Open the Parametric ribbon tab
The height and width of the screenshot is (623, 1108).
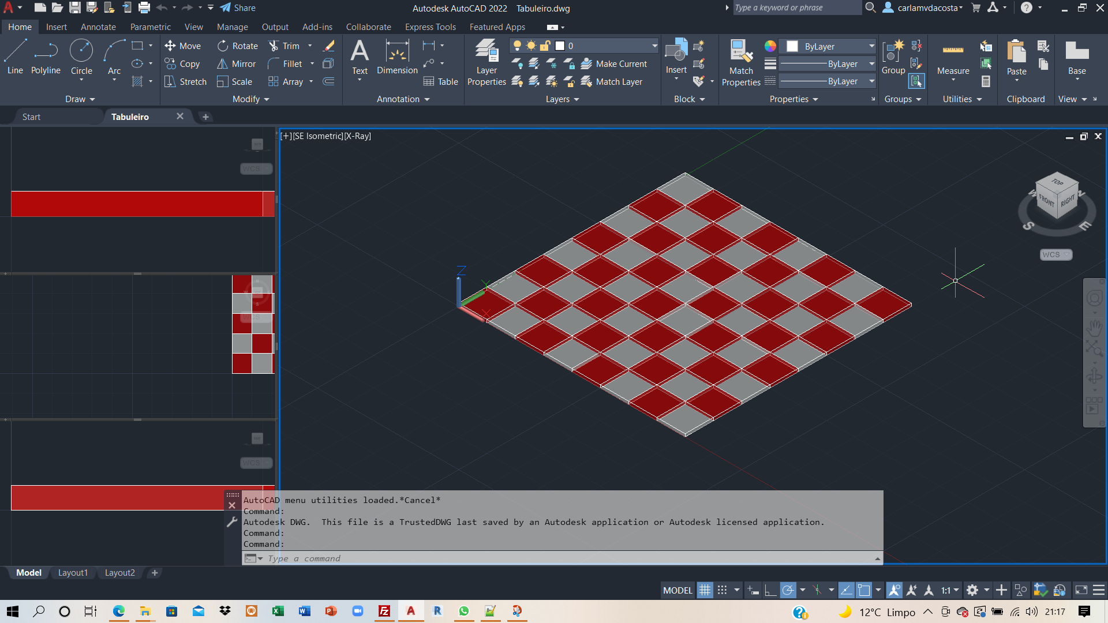click(x=151, y=27)
